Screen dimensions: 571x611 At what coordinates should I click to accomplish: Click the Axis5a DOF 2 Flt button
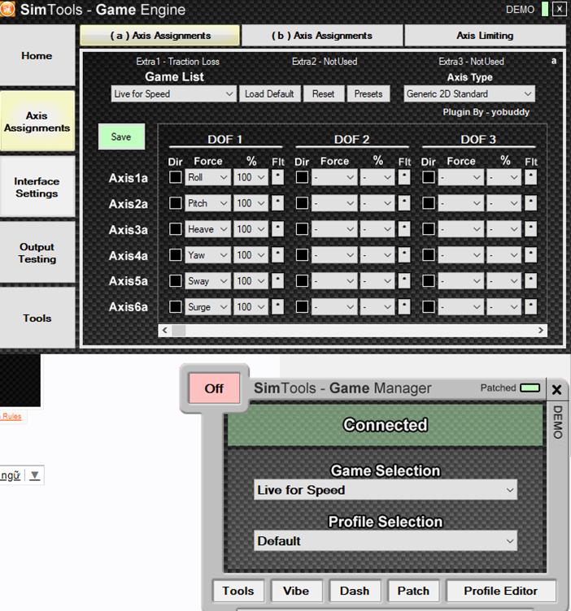[404, 280]
